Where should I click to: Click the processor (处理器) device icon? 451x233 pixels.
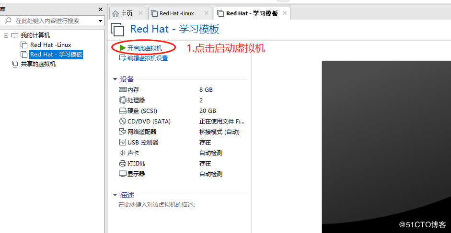tap(123, 100)
